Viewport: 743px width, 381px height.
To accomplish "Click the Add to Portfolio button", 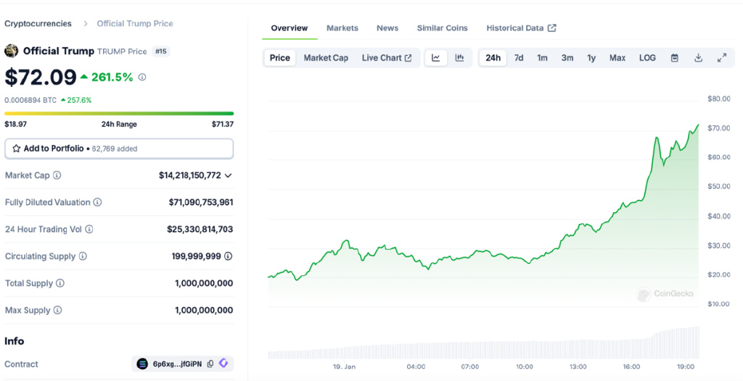I will point(119,148).
